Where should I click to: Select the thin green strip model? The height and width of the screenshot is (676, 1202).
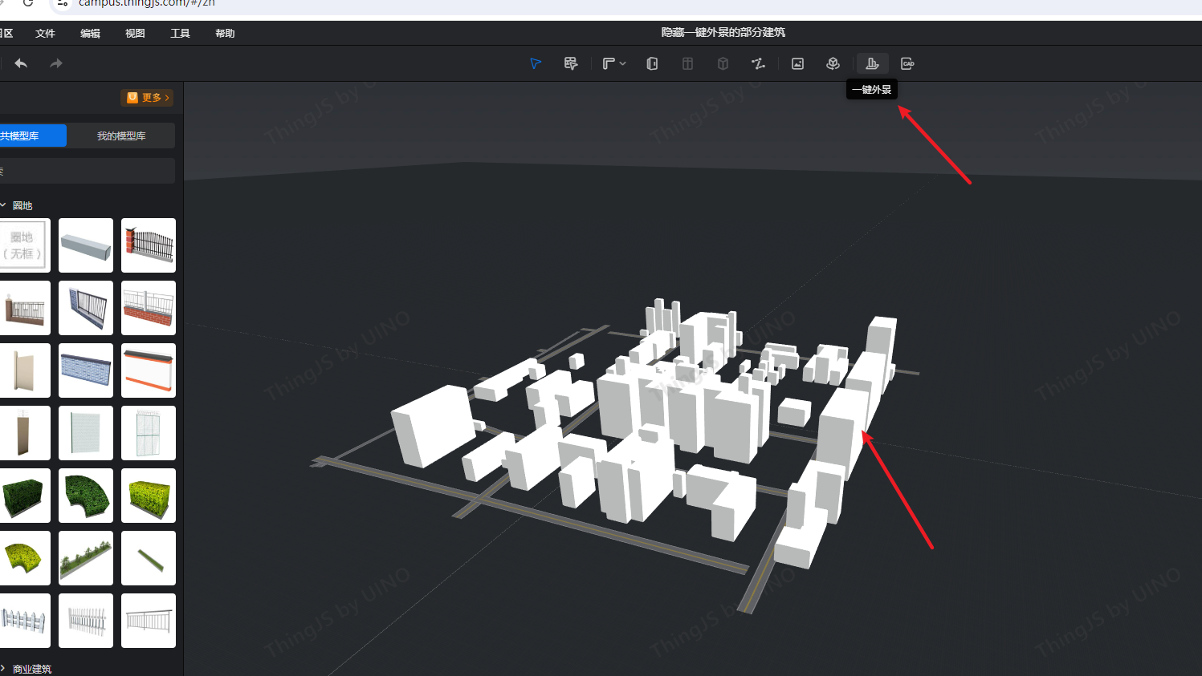(149, 558)
